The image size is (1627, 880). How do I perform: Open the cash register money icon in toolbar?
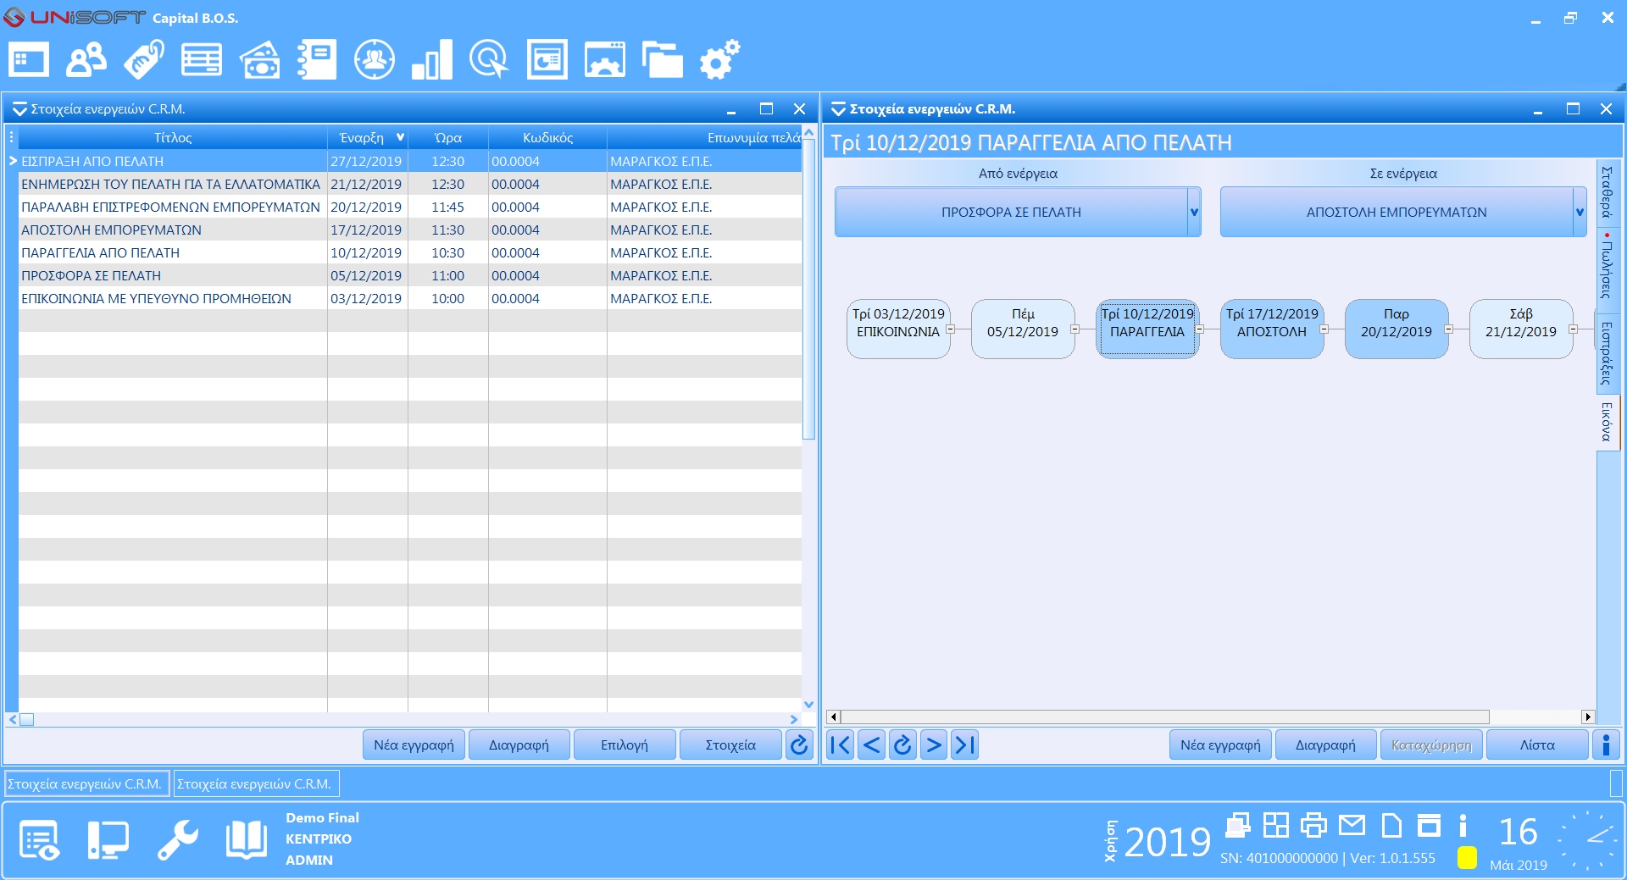click(x=259, y=60)
